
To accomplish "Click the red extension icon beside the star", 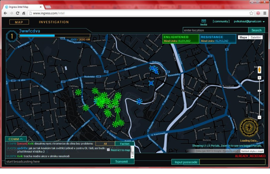I will (258, 13).
